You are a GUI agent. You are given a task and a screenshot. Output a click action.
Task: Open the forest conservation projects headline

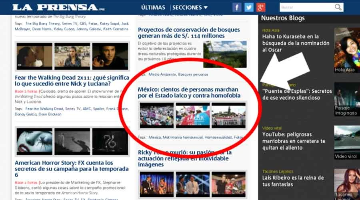(x=189, y=33)
